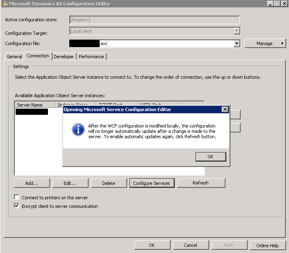Click OK in the WCF configuration dialog
The height and width of the screenshot is (253, 289).
point(211,157)
